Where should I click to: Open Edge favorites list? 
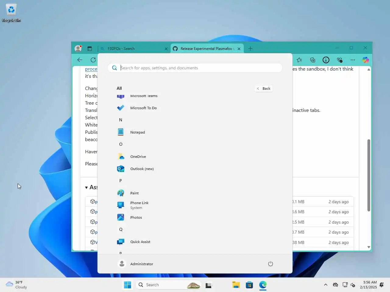tap(299, 60)
